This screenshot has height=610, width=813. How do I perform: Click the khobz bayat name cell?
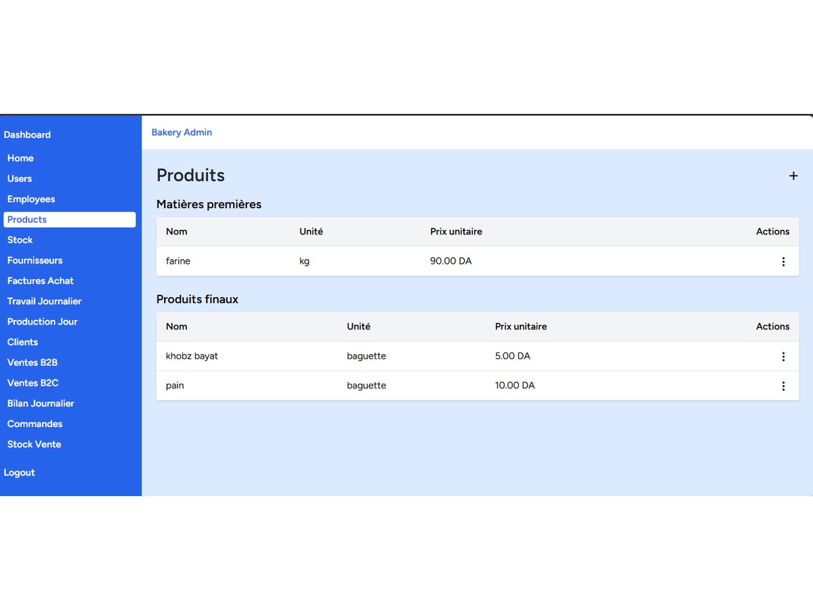click(192, 356)
